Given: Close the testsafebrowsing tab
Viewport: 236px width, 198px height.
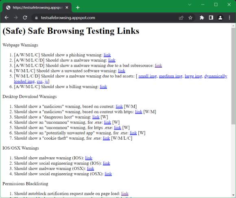Looking at the screenshot, I should coord(67,7).
